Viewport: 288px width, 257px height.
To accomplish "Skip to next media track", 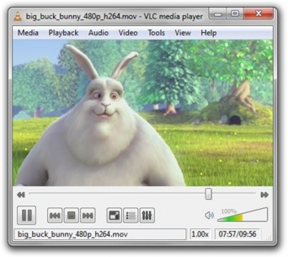I will pos(88,215).
